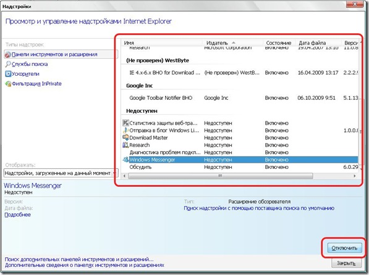
Task: Sort add-ons by Имя column
Action: [162, 43]
